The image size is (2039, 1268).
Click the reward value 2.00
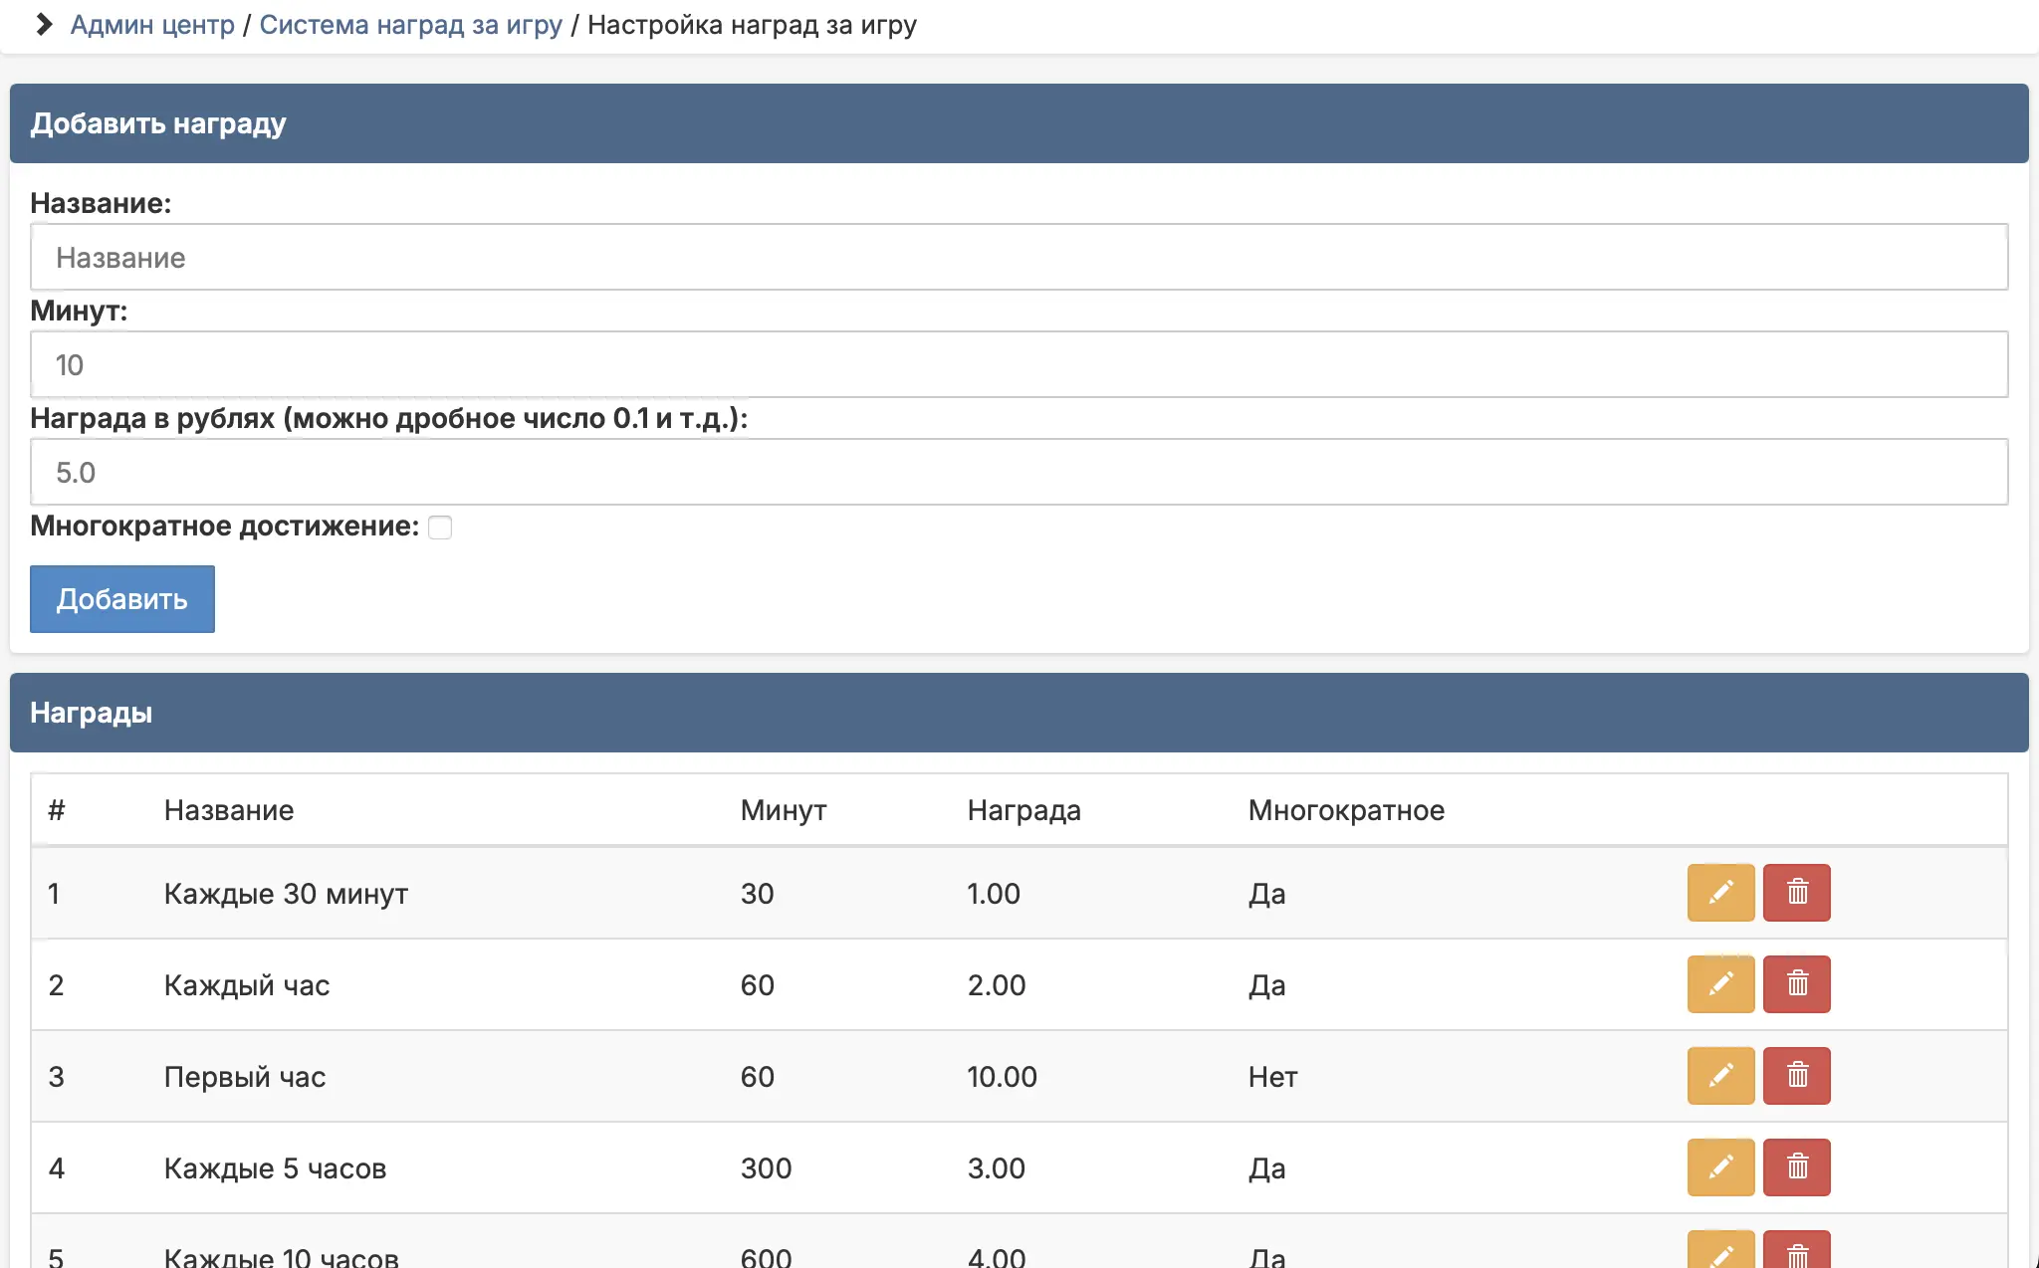(x=997, y=985)
